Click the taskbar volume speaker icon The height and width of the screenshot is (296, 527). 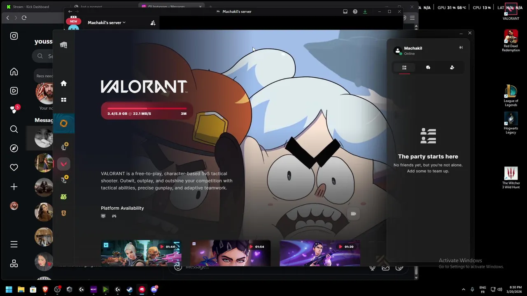coord(500,289)
